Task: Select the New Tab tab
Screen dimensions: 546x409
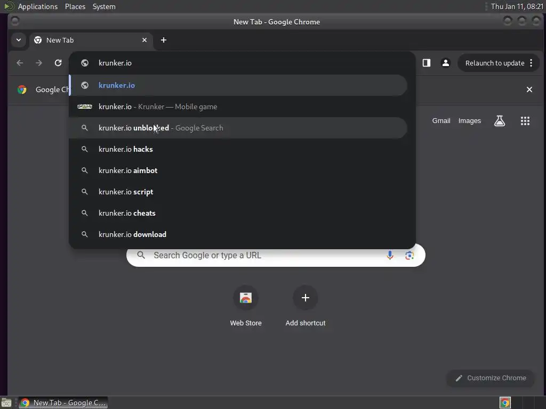Action: (91, 40)
